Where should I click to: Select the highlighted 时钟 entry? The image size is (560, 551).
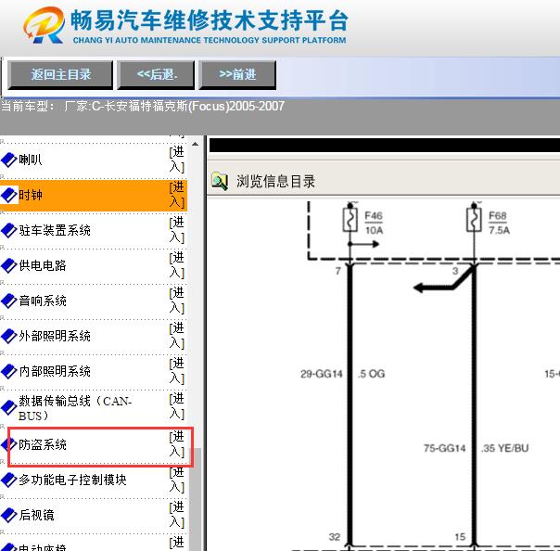click(x=31, y=195)
